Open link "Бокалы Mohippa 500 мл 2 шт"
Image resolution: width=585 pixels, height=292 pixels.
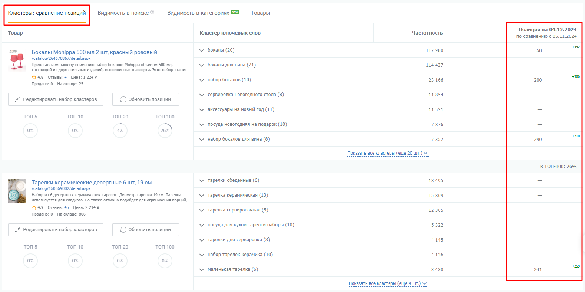94,52
